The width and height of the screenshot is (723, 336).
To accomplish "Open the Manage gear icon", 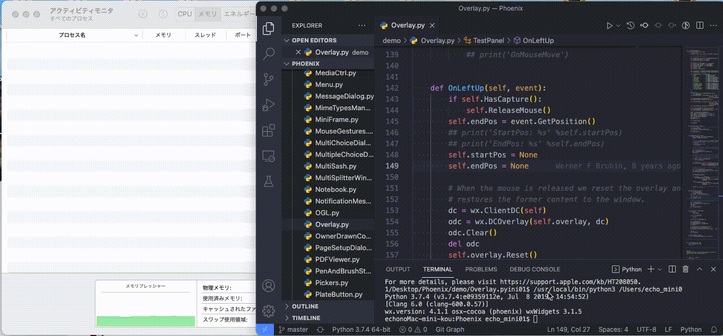I will (x=269, y=312).
